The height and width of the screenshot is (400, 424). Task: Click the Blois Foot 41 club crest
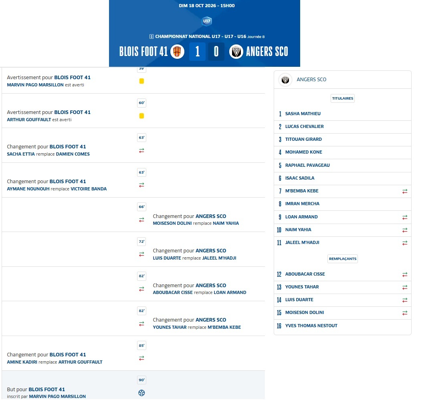click(x=177, y=51)
